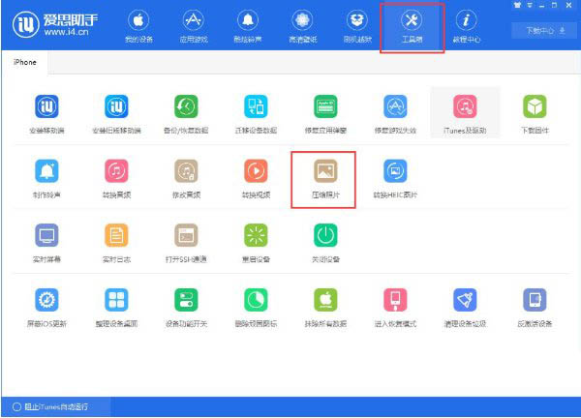Screen dimensions: 581x418
Task: Launch 安装旧版移动端 install old-version client tool
Action: (116, 114)
